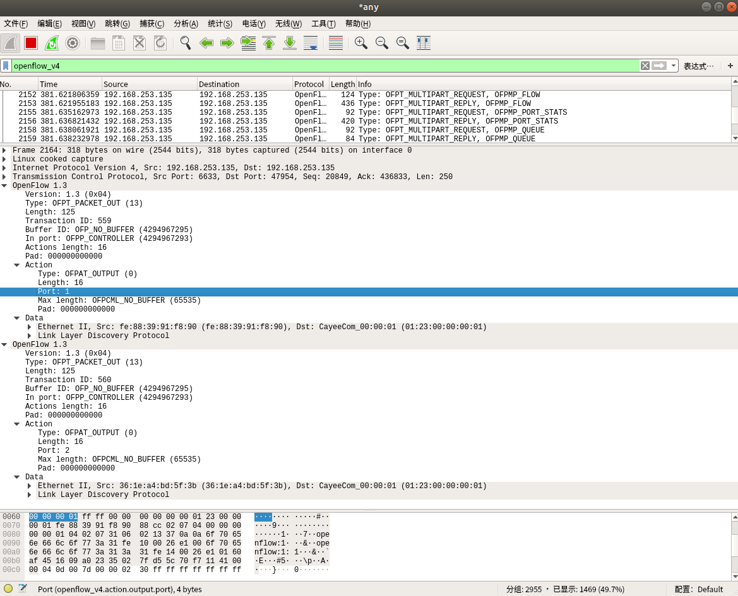This screenshot has height=596, width=738.
Task: Add a filter button with the plus sign
Action: [x=730, y=66]
